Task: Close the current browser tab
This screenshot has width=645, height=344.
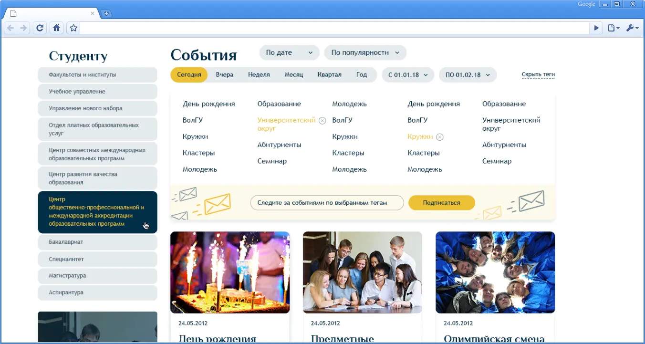Action: (x=93, y=13)
